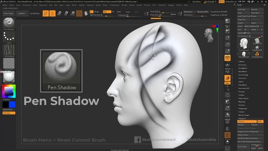Expand the Morph Target subpalette

click(x=244, y=115)
